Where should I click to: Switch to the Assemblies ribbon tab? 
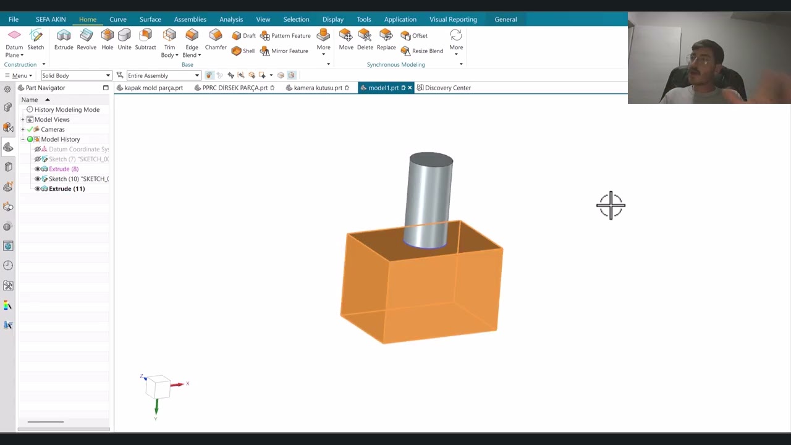(x=190, y=19)
